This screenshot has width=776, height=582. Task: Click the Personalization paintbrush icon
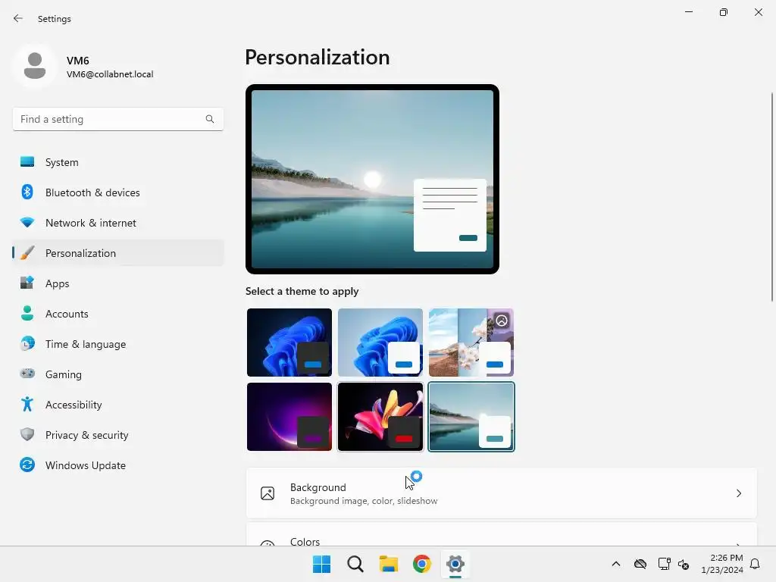[x=27, y=253]
